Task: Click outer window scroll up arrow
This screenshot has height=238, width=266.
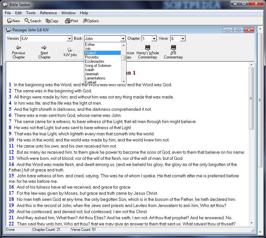Action: [260, 29]
